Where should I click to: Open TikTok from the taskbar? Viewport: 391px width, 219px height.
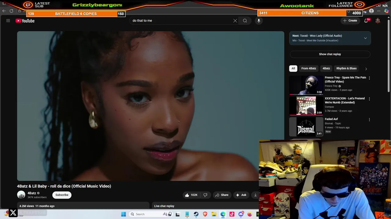[x=232, y=214]
